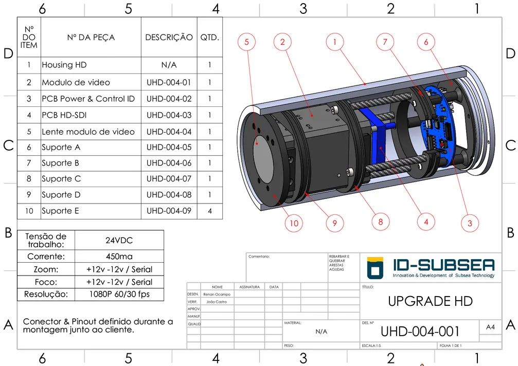Image resolution: width=518 pixels, height=366 pixels.
Task: Click part number UHD-004-09
Action: 169,211
